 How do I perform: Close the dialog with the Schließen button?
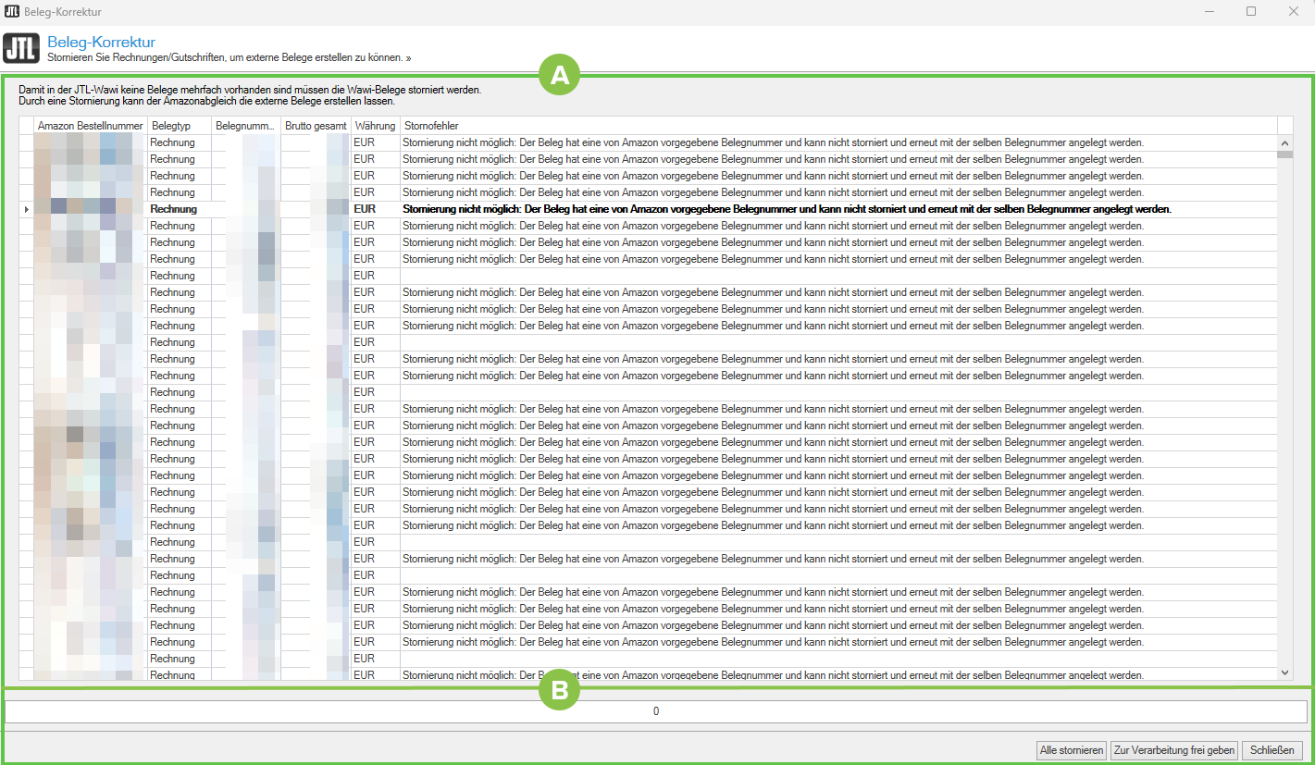tap(1272, 750)
